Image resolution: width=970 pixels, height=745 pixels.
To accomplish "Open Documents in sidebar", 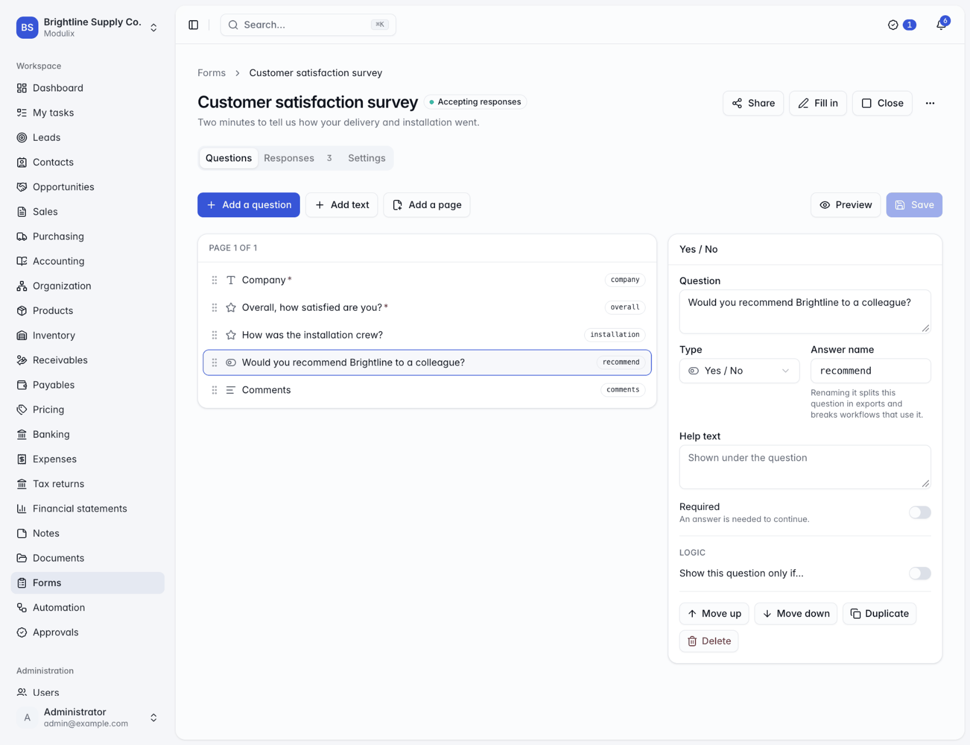I will [x=88, y=558].
